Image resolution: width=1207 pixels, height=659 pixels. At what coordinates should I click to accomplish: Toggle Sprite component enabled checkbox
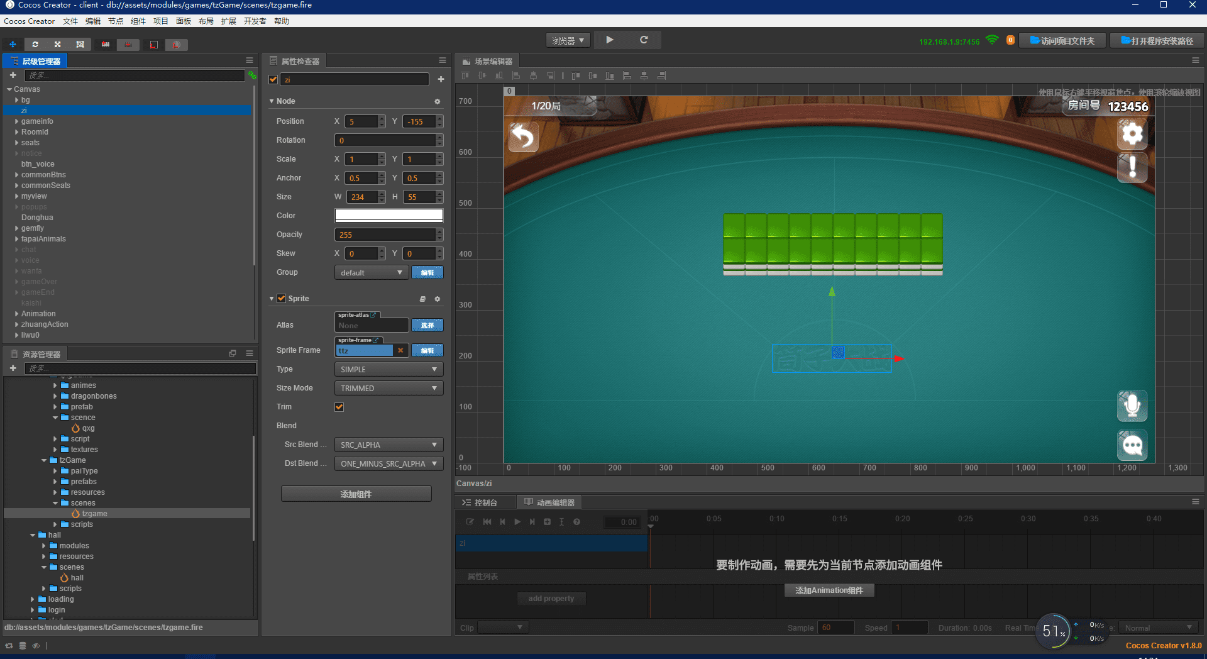(x=282, y=299)
